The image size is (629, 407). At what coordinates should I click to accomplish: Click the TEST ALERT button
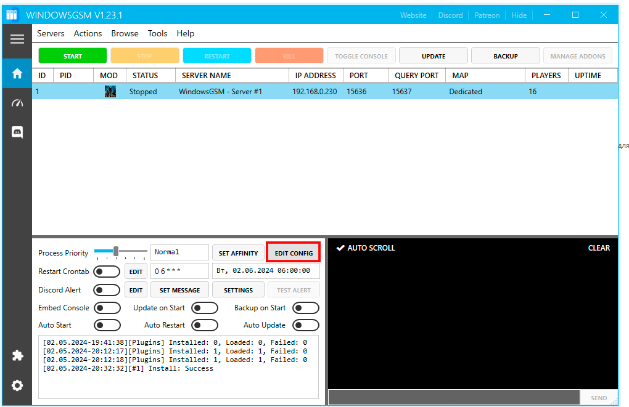(x=294, y=290)
